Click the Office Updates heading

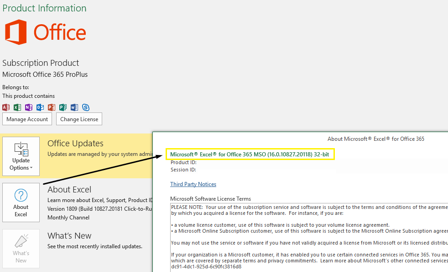75,144
